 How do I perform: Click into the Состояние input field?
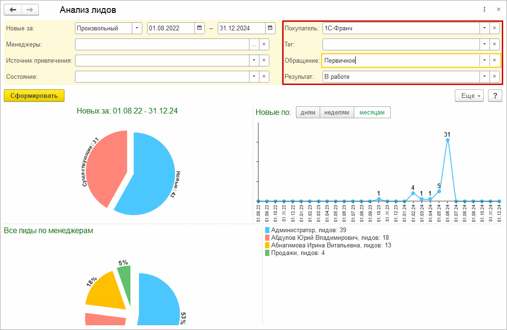point(162,77)
